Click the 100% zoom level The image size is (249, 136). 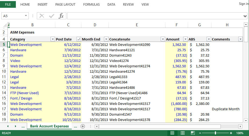coord(240,133)
